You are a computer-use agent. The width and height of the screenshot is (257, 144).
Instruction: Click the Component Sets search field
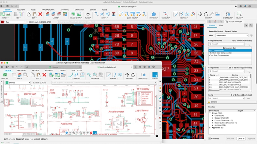[x=226, y=44]
